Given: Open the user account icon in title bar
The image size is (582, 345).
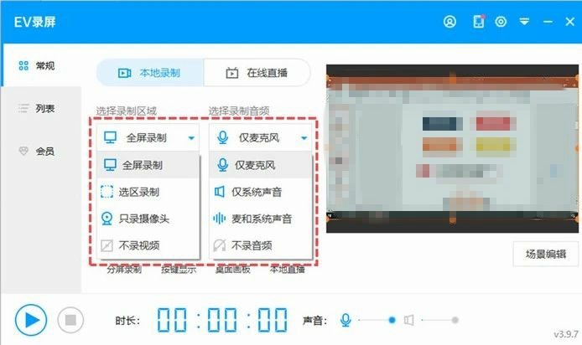Looking at the screenshot, I should (x=449, y=22).
